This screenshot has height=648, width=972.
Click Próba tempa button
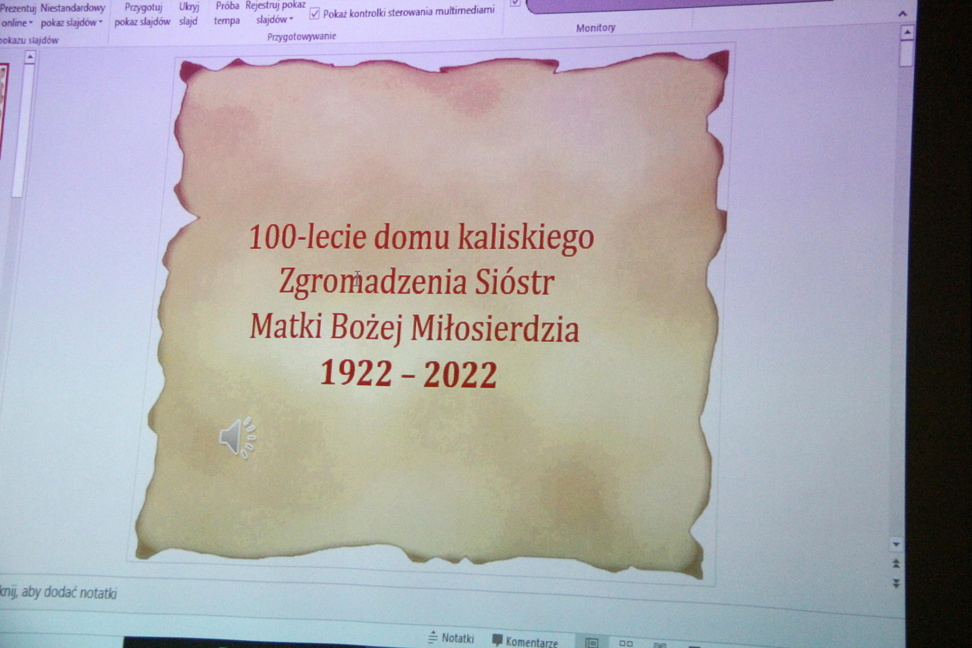point(227,13)
